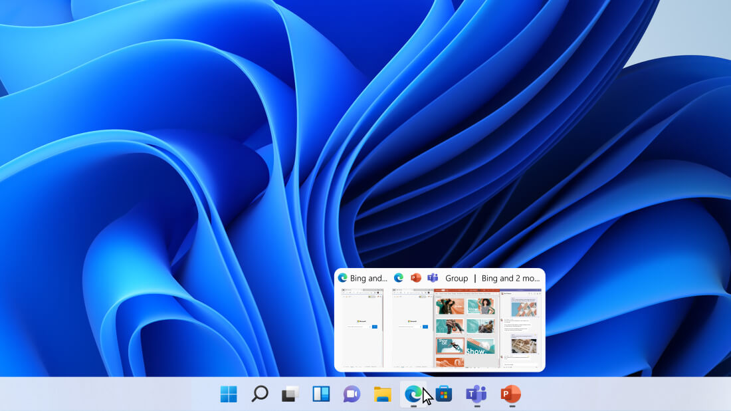The width and height of the screenshot is (731, 411).
Task: Switch to Microsoft Teams on the taskbar
Action: pos(476,394)
